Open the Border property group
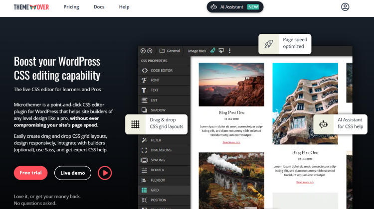The image size is (374, 209). tap(164, 170)
